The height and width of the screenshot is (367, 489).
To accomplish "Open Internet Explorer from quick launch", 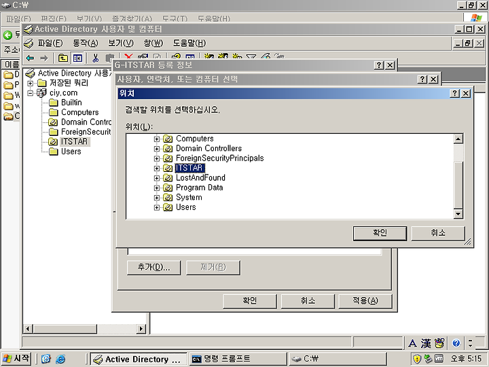I will (x=60, y=359).
